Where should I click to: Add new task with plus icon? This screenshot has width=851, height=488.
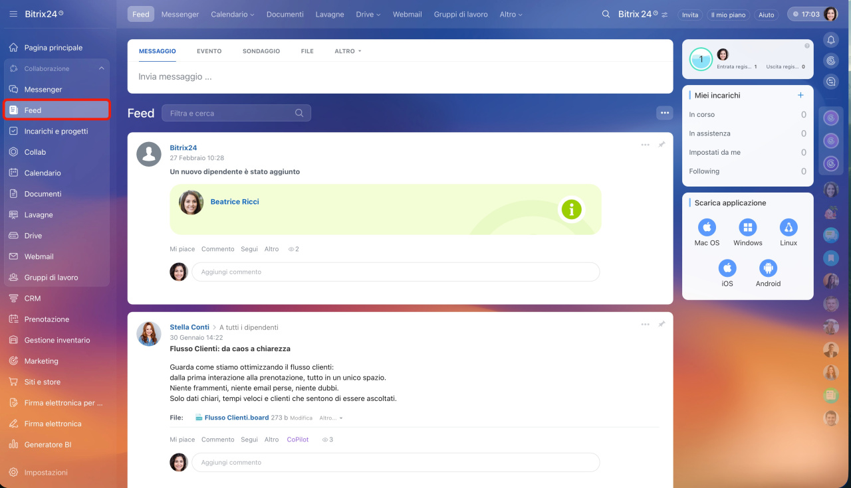pyautogui.click(x=800, y=96)
